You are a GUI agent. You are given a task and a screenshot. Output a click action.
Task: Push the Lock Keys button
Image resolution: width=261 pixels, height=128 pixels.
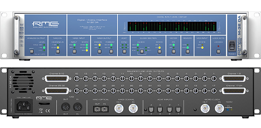218,51
